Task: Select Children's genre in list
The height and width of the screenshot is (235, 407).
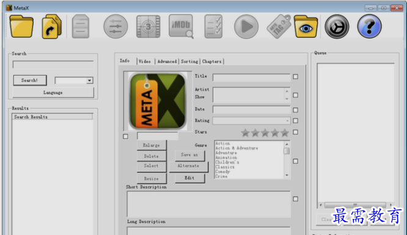Action: pos(227,162)
